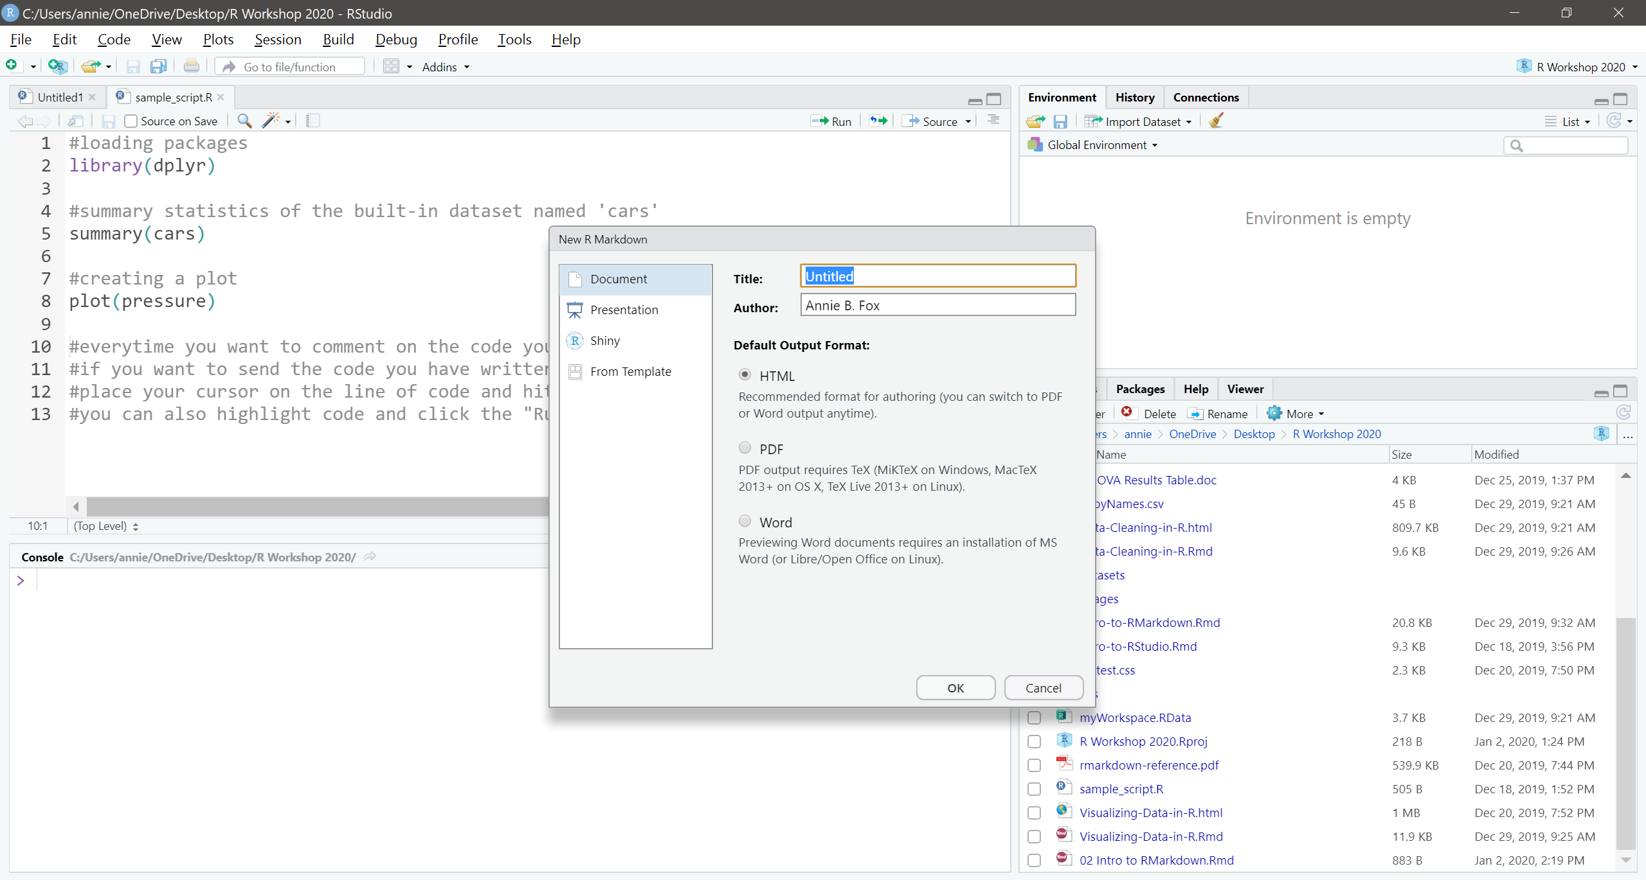Open the Import Dataset dropdown

[1138, 121]
